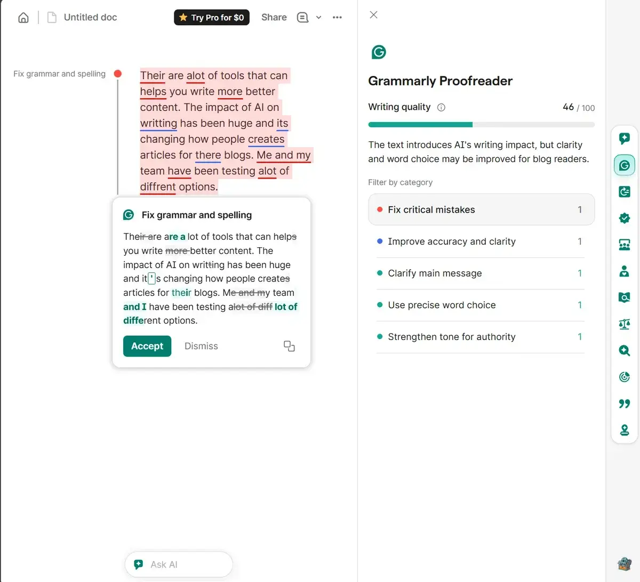Expand the Fix critical mistakes category
Viewport: 640px width, 582px height.
coord(481,209)
